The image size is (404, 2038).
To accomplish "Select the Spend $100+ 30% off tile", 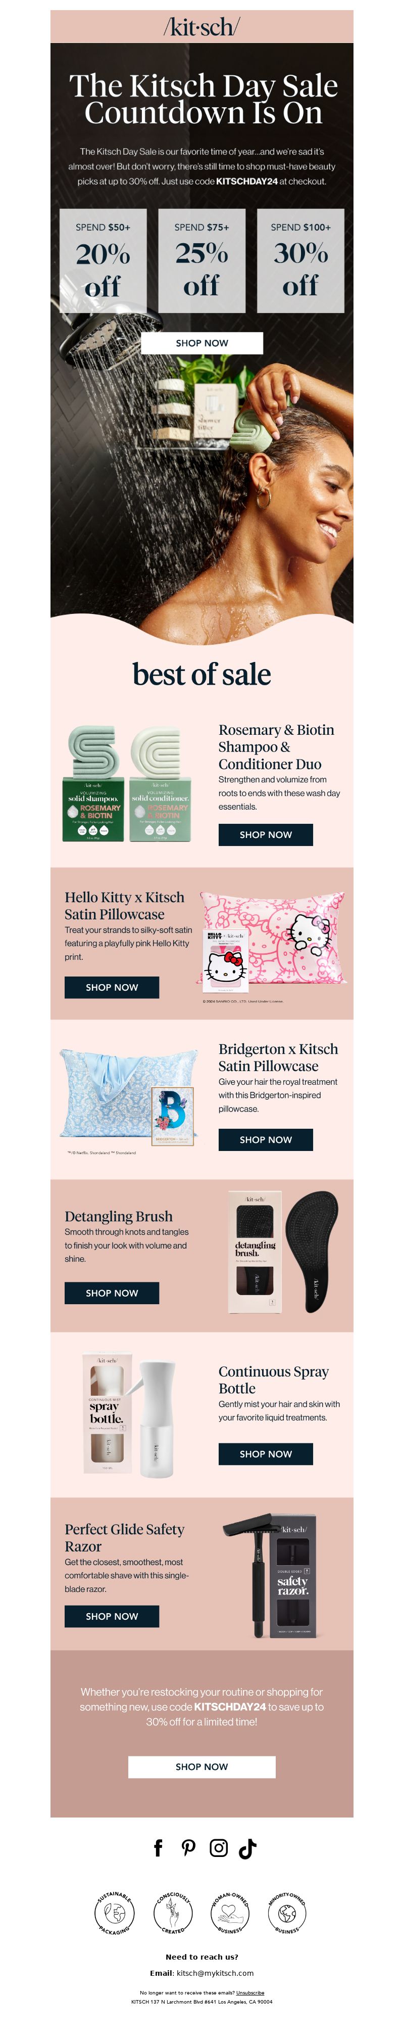I will click(x=300, y=260).
